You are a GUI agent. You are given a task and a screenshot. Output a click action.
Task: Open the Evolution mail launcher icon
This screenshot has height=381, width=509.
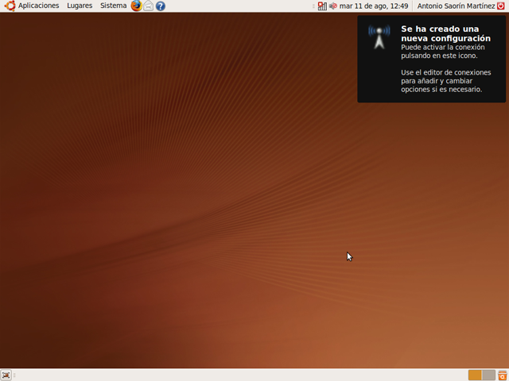pos(148,6)
